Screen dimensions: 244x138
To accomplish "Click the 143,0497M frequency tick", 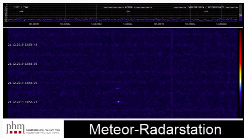I will click(34, 24).
